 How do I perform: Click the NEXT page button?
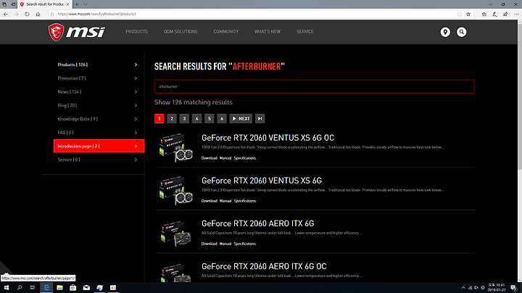click(x=241, y=118)
